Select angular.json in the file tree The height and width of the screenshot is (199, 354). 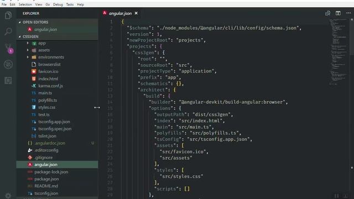click(57, 165)
